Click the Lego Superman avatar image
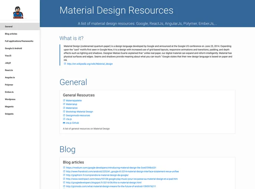This screenshot has height=189, width=255. [18, 12]
